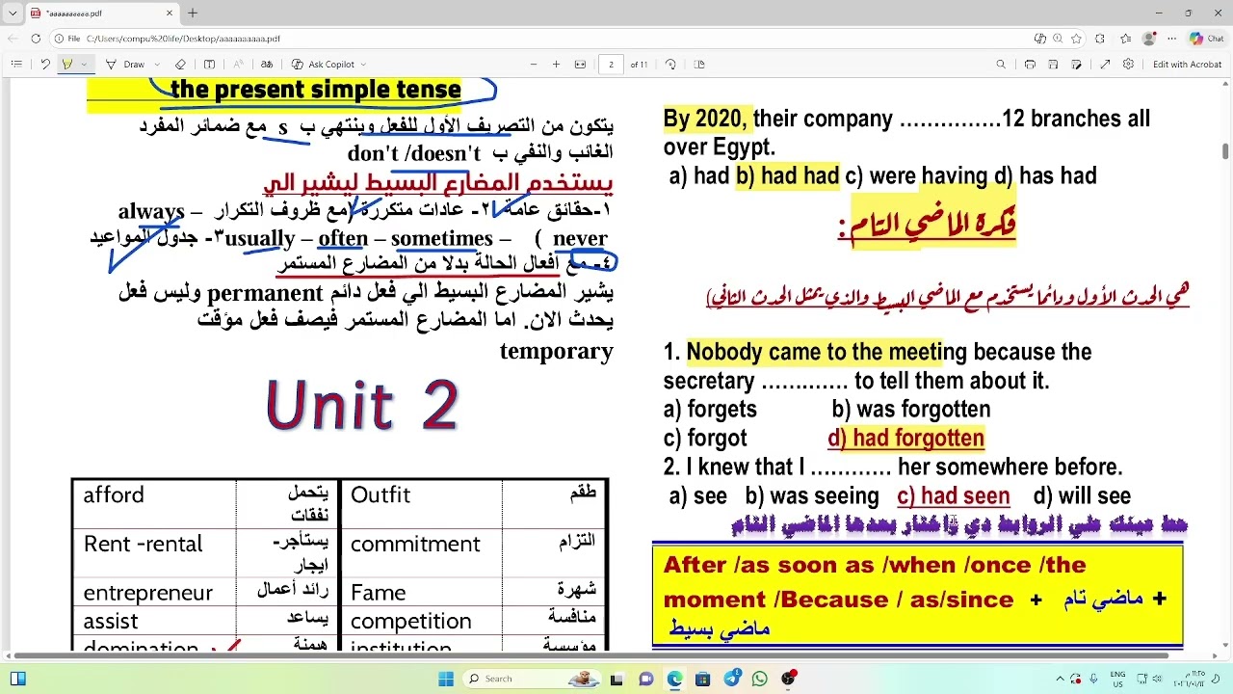Click 'the present simple tense' heading
This screenshot has height=694, width=1233.
315,89
